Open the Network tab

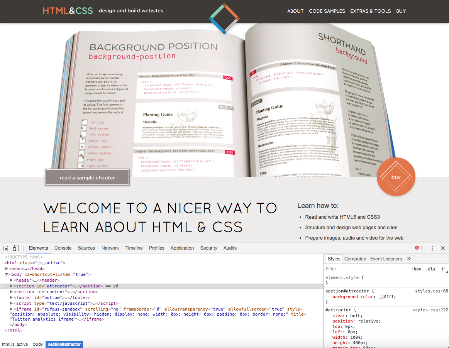point(110,248)
